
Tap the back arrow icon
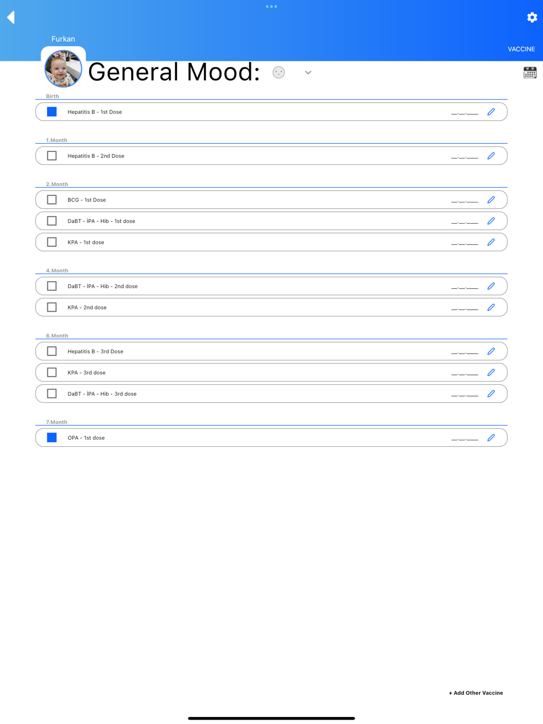(x=11, y=17)
